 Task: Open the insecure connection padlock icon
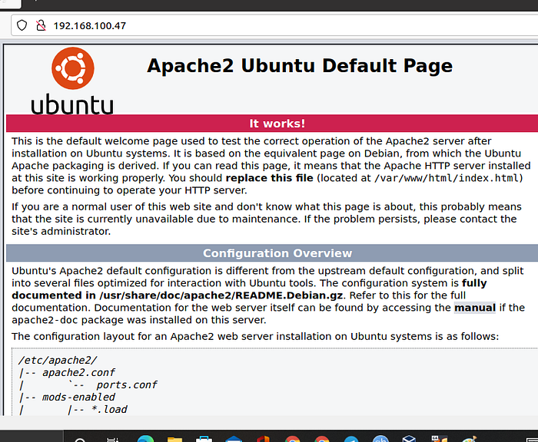(41, 25)
